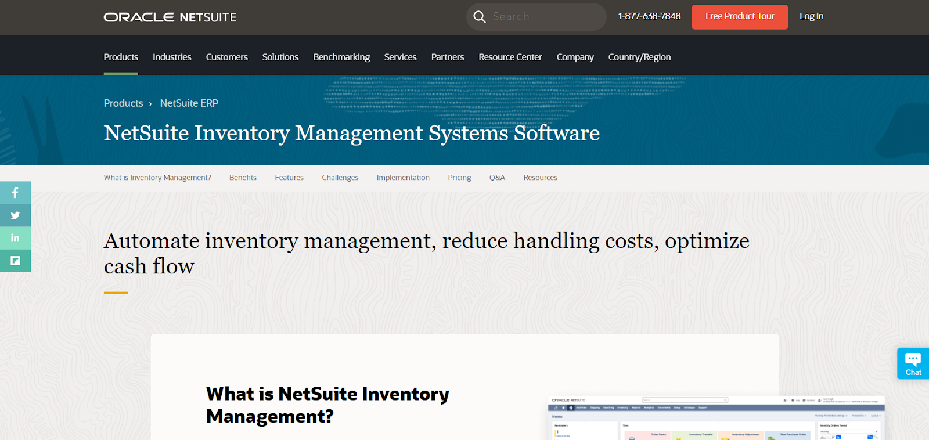
Task: Open the Partners menu
Action: pos(448,57)
